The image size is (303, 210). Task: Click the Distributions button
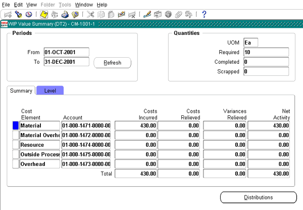258,197
